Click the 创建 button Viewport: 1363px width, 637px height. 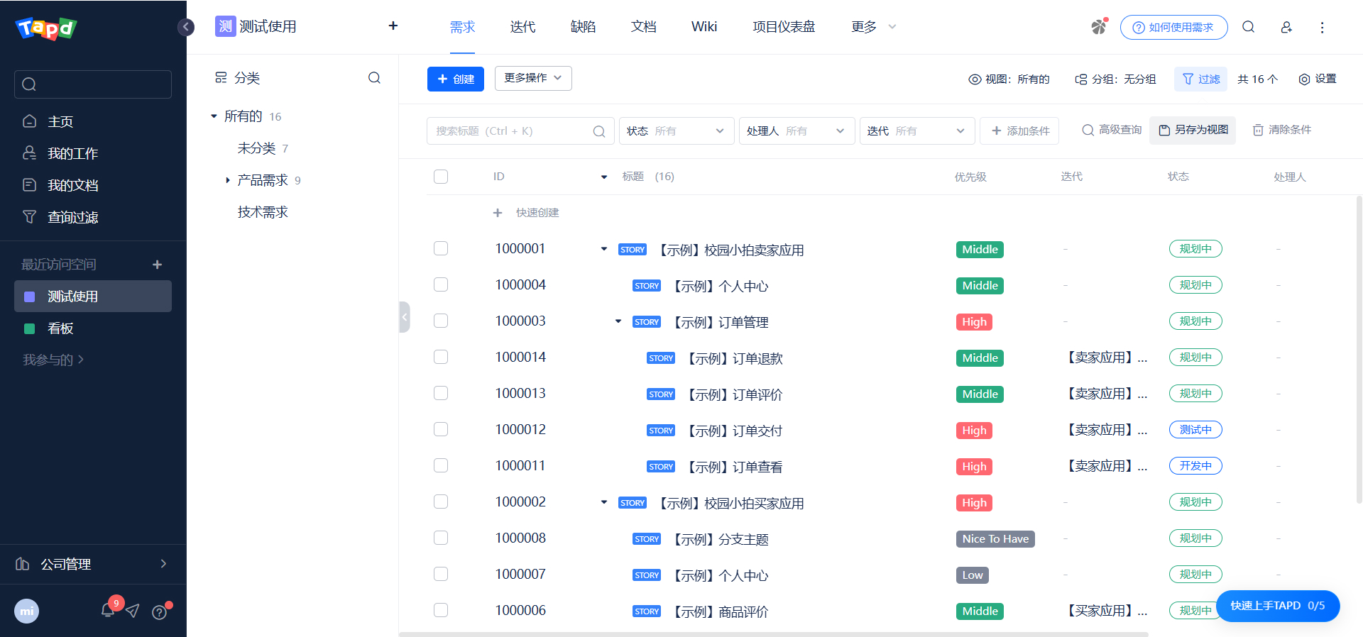coord(456,79)
